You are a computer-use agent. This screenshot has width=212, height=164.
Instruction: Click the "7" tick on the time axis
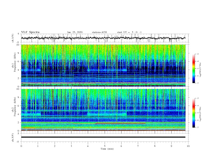point(138,146)
